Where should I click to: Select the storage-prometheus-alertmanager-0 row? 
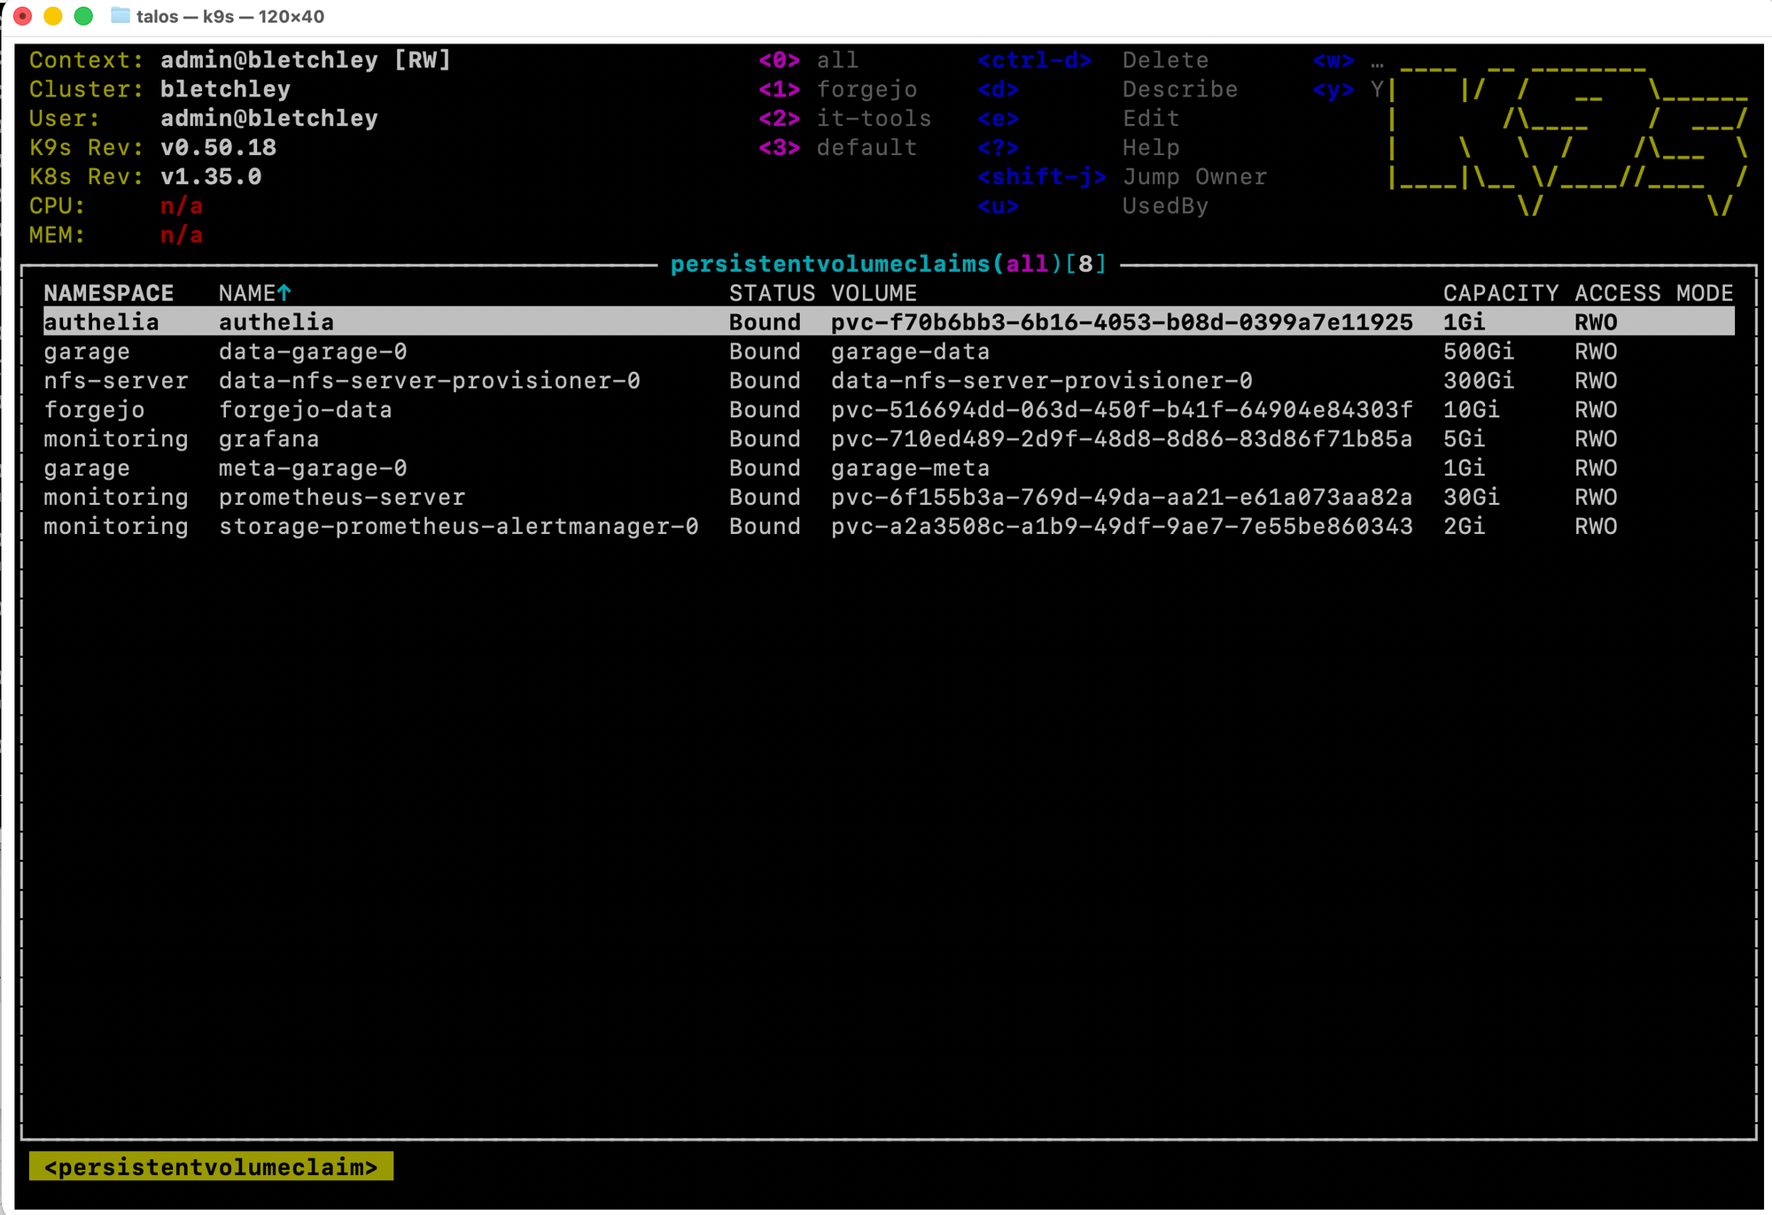click(889, 527)
